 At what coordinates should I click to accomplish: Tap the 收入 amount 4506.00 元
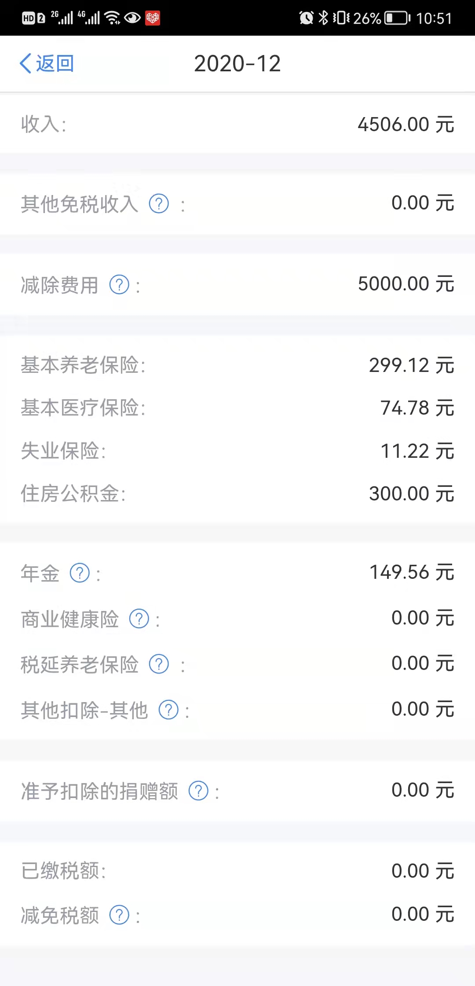tap(406, 125)
